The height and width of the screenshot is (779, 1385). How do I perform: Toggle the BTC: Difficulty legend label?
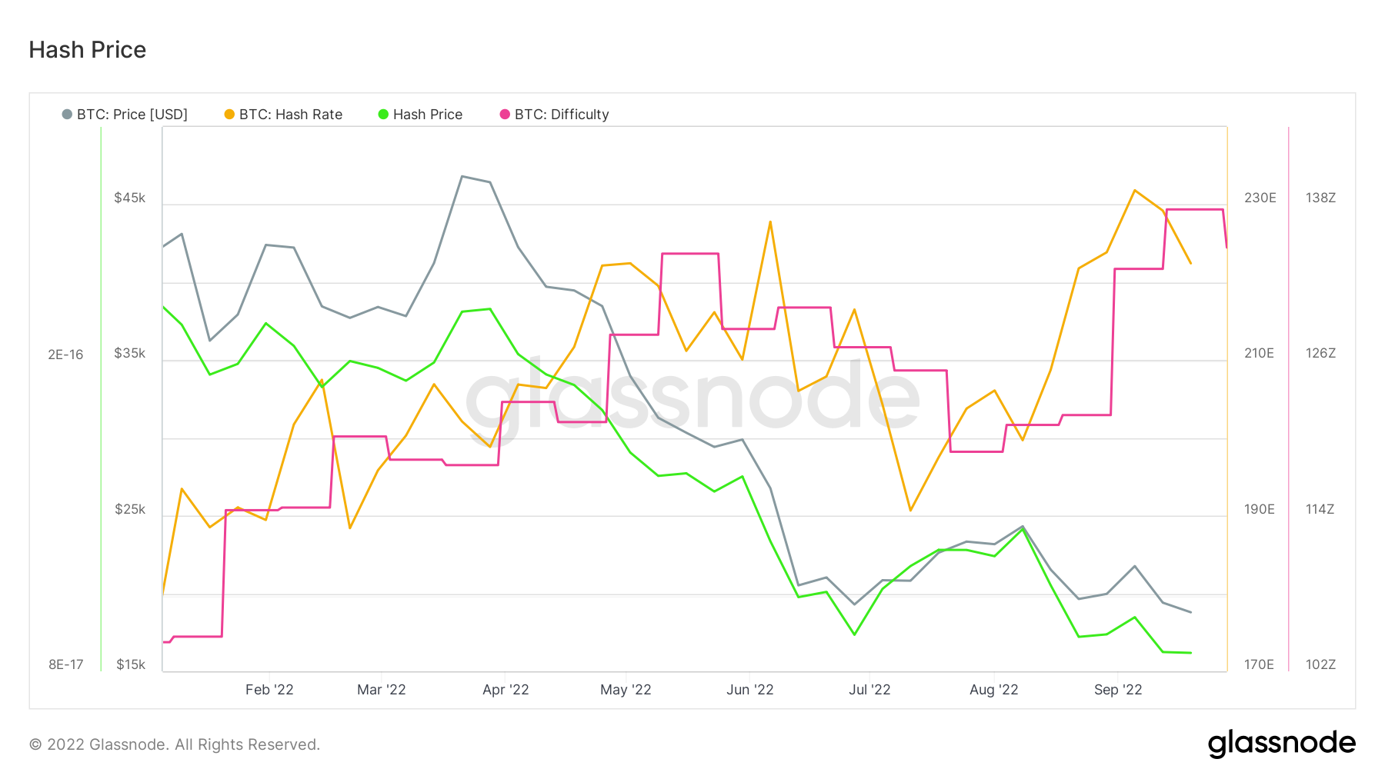click(x=562, y=115)
